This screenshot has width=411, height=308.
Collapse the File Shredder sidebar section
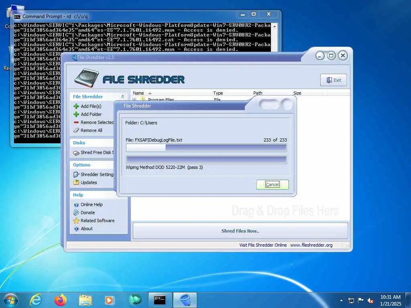coord(122,96)
